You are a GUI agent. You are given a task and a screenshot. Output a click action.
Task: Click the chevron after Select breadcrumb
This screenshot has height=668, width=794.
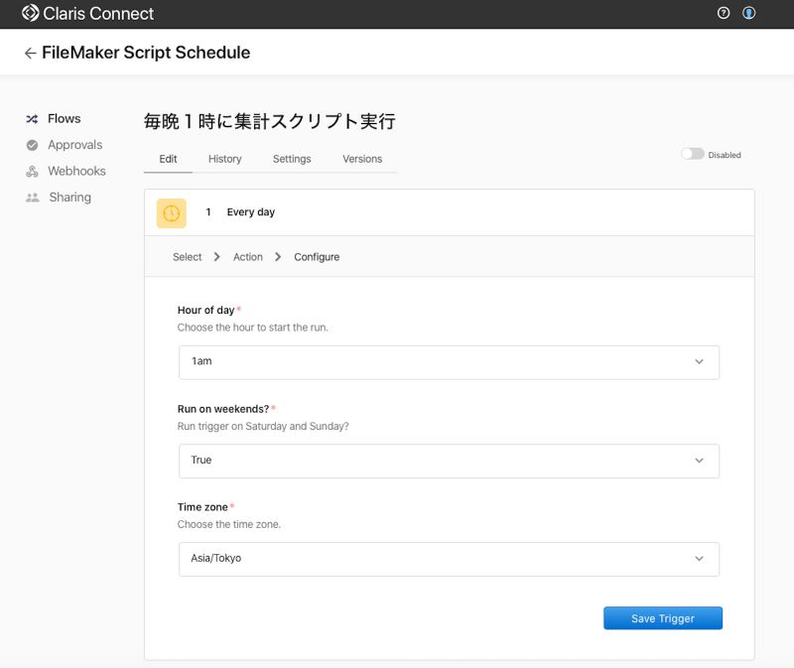click(216, 257)
